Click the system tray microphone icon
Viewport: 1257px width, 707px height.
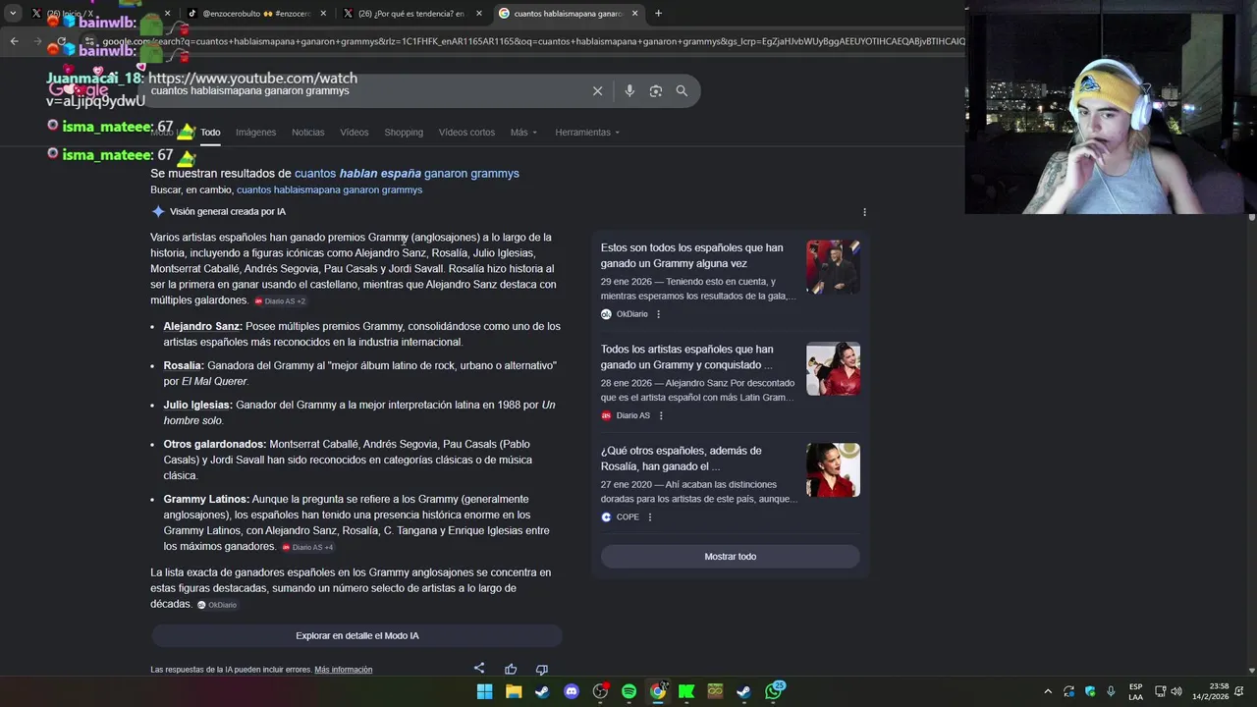[1111, 691]
